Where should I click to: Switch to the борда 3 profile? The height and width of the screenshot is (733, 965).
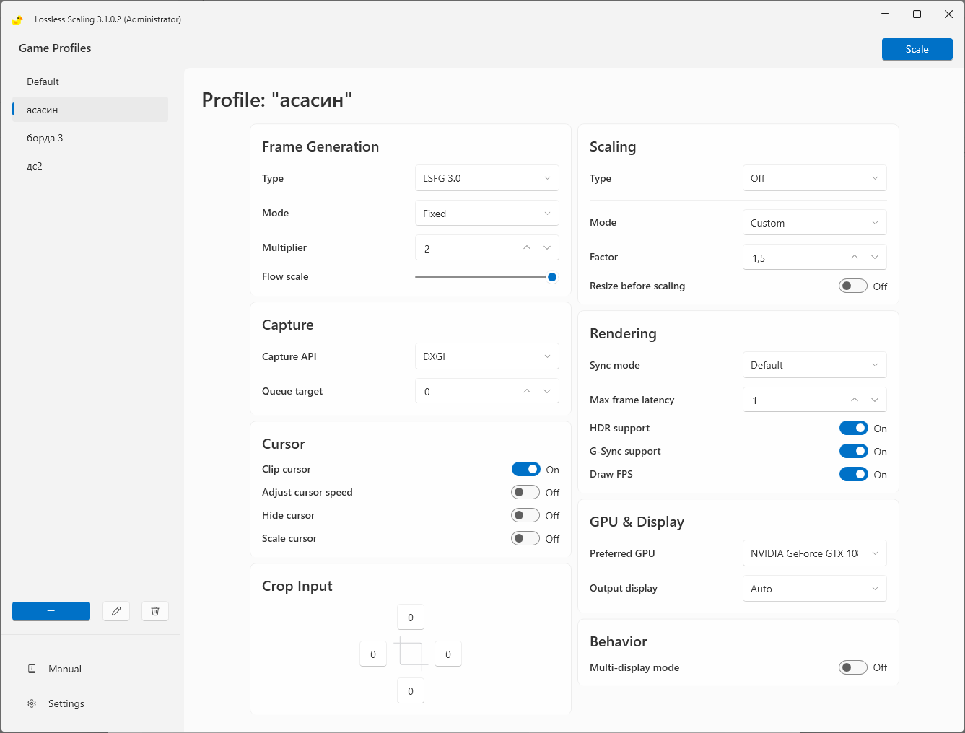[x=45, y=138]
